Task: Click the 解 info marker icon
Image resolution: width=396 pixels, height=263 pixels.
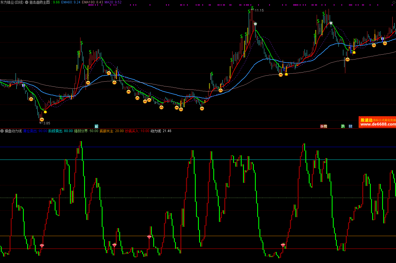Action: [x=97, y=126]
